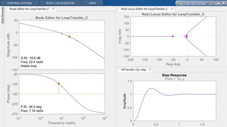The height and width of the screenshot is (127, 227).
Task: Click the undo arrow icon in top toolbar
Action: click(x=207, y=3)
